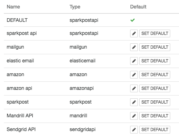Make sparkpost the default entry
The width and height of the screenshot is (179, 136).
pos(155,102)
